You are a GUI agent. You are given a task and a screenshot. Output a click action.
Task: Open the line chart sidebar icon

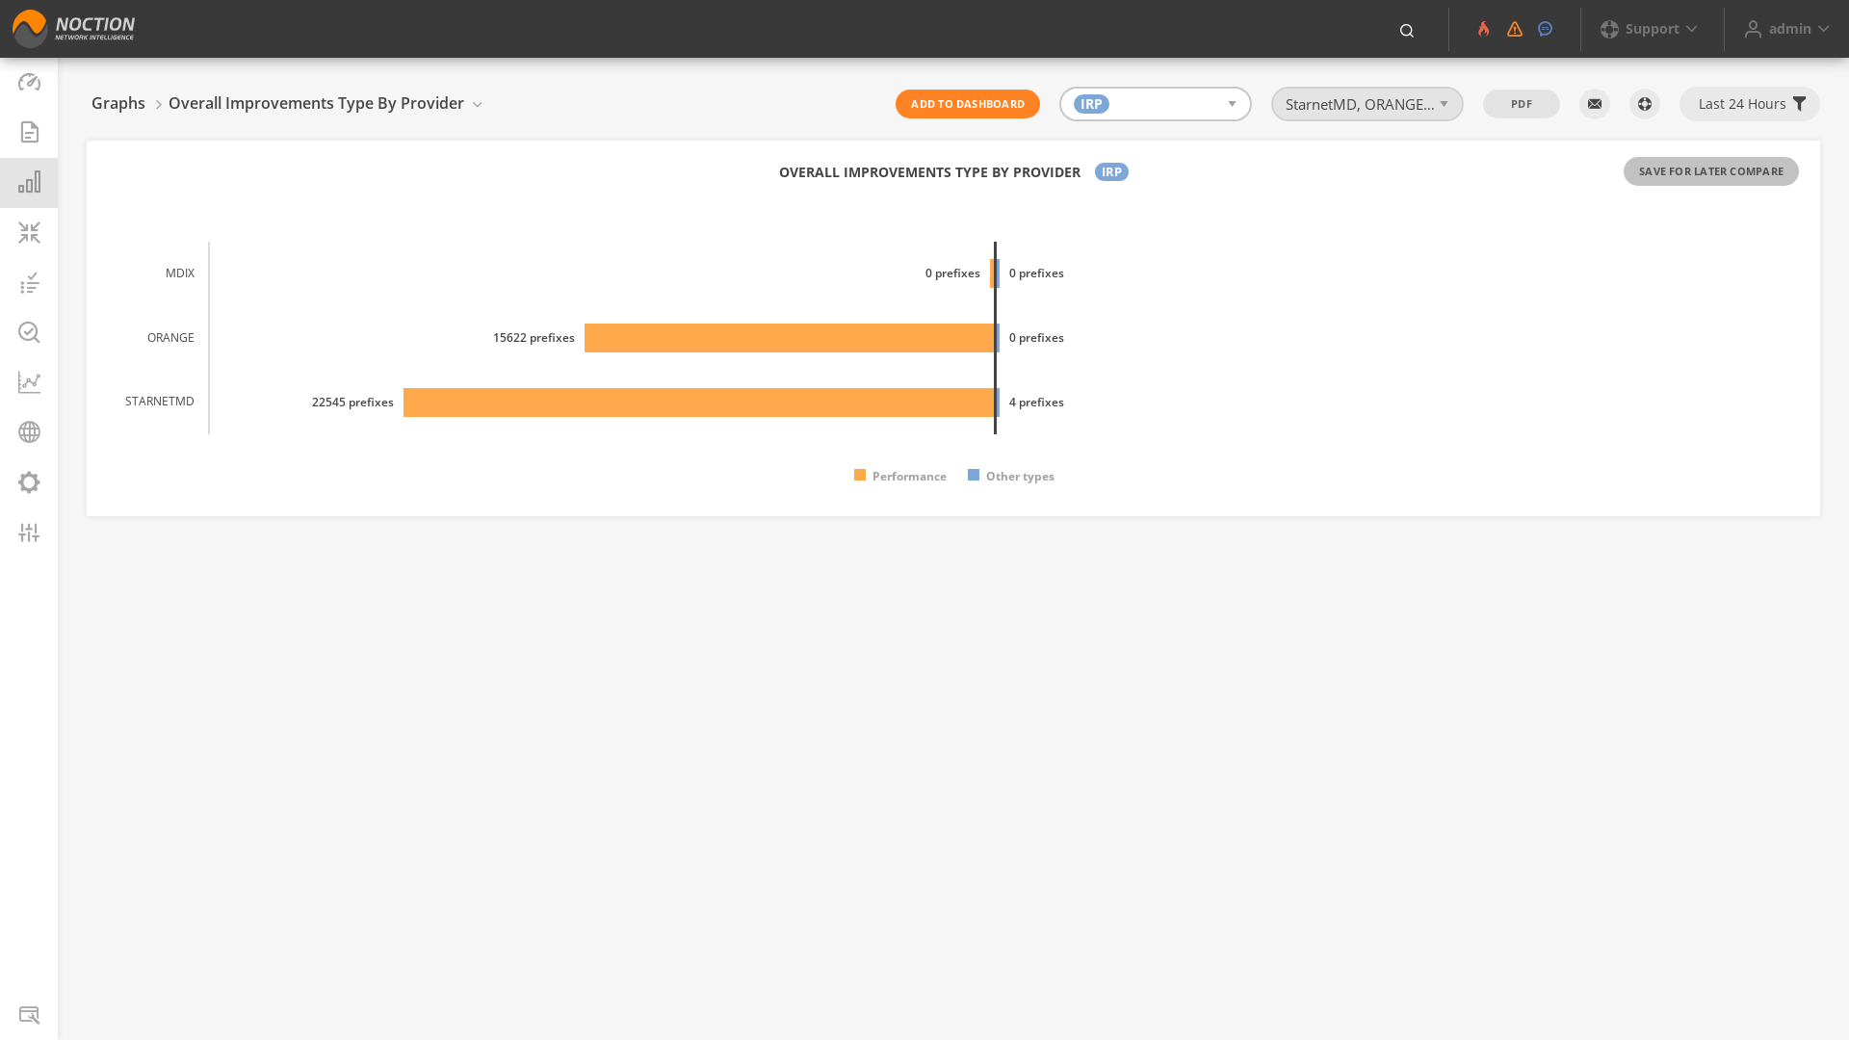tap(29, 382)
